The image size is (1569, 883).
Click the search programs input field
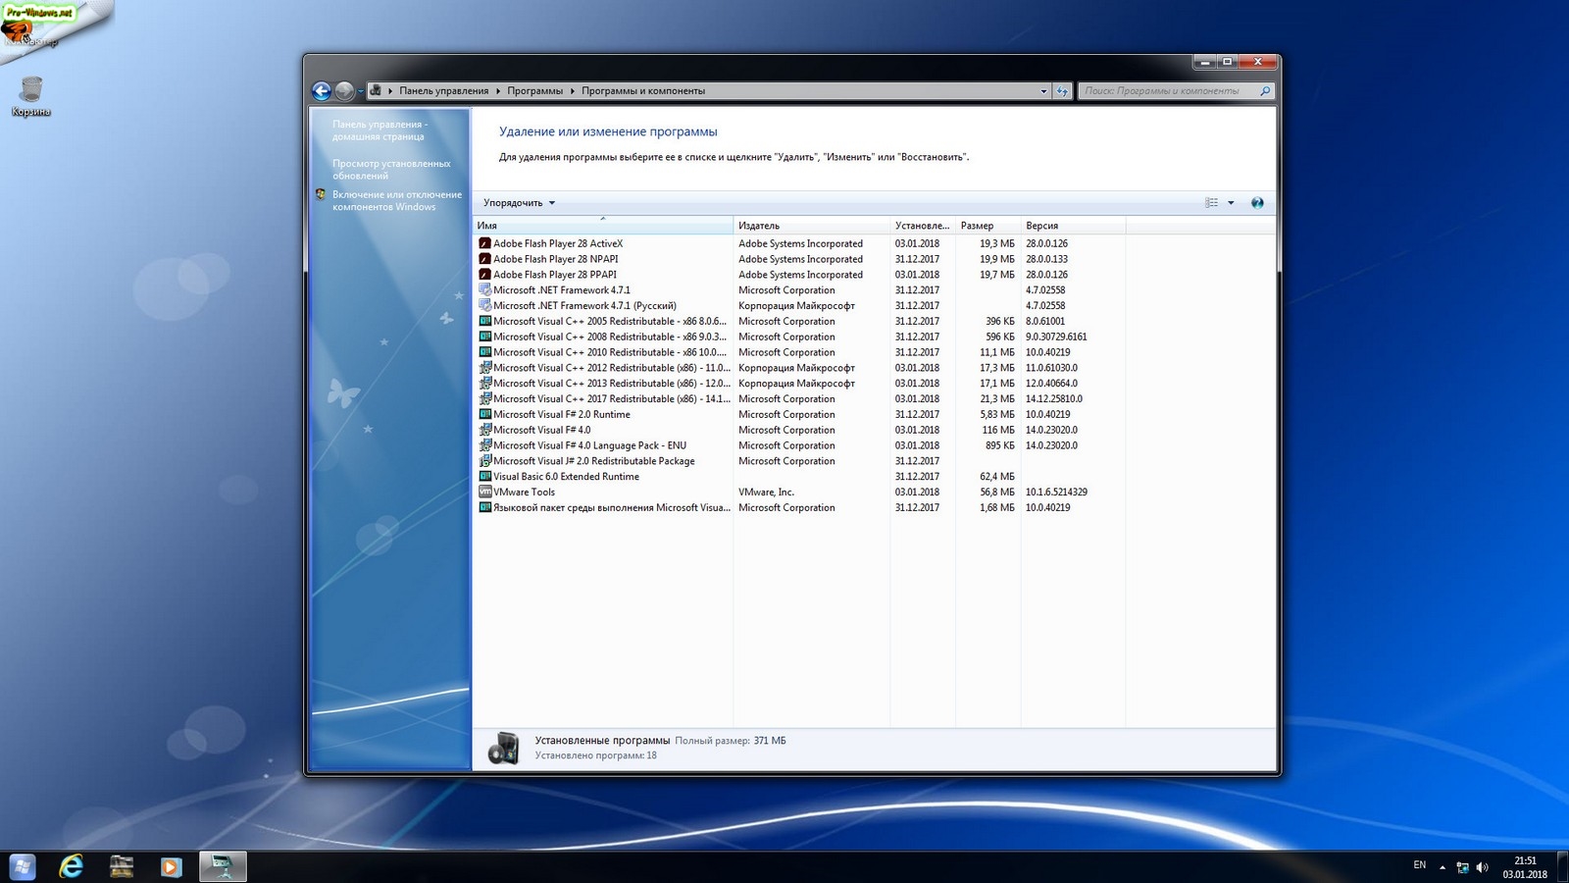click(x=1167, y=91)
